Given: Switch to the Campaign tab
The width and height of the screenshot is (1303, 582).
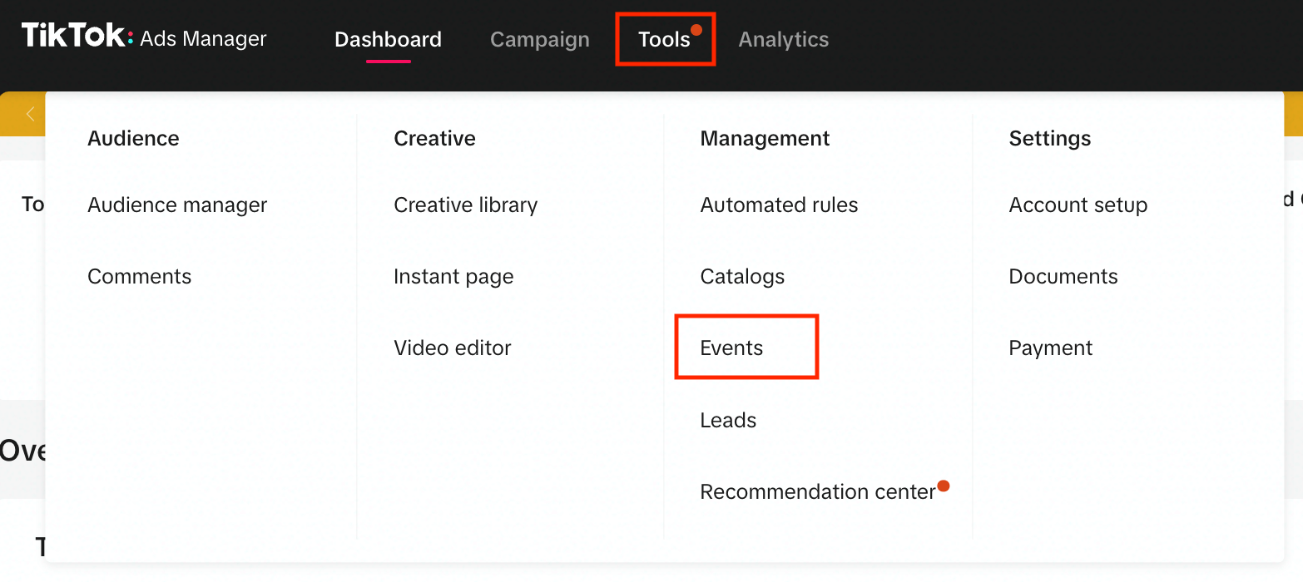Looking at the screenshot, I should tap(540, 39).
